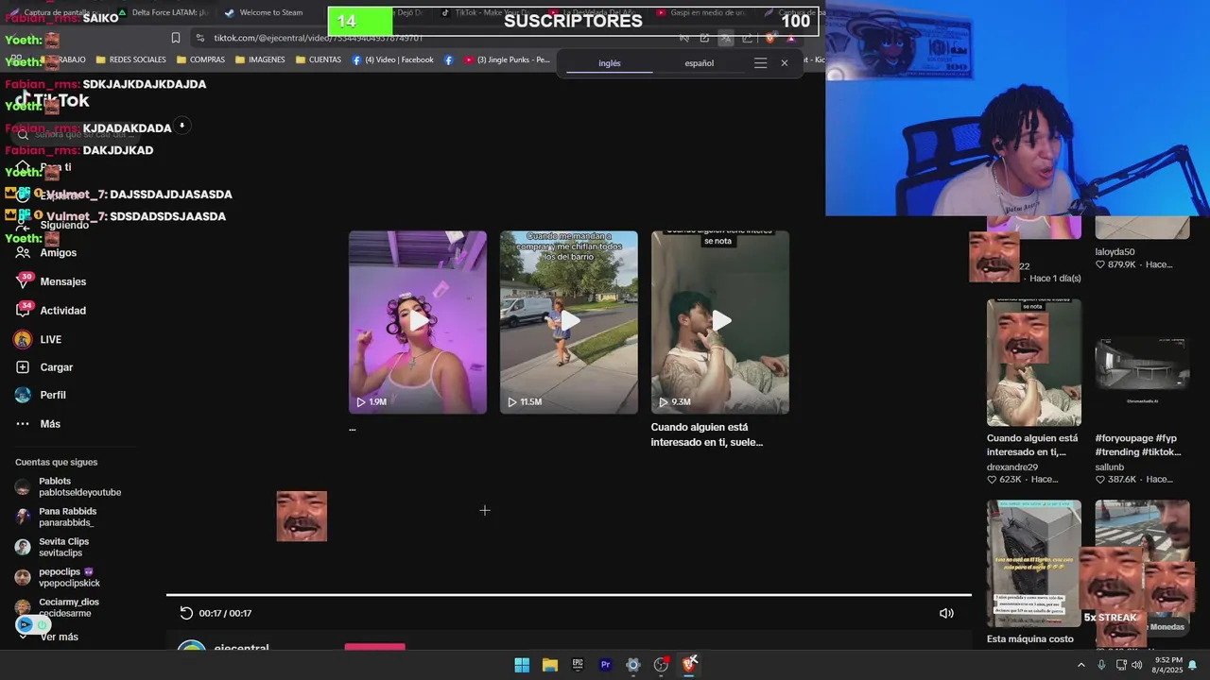
Task: Open system volume control in tray
Action: (x=1136, y=665)
